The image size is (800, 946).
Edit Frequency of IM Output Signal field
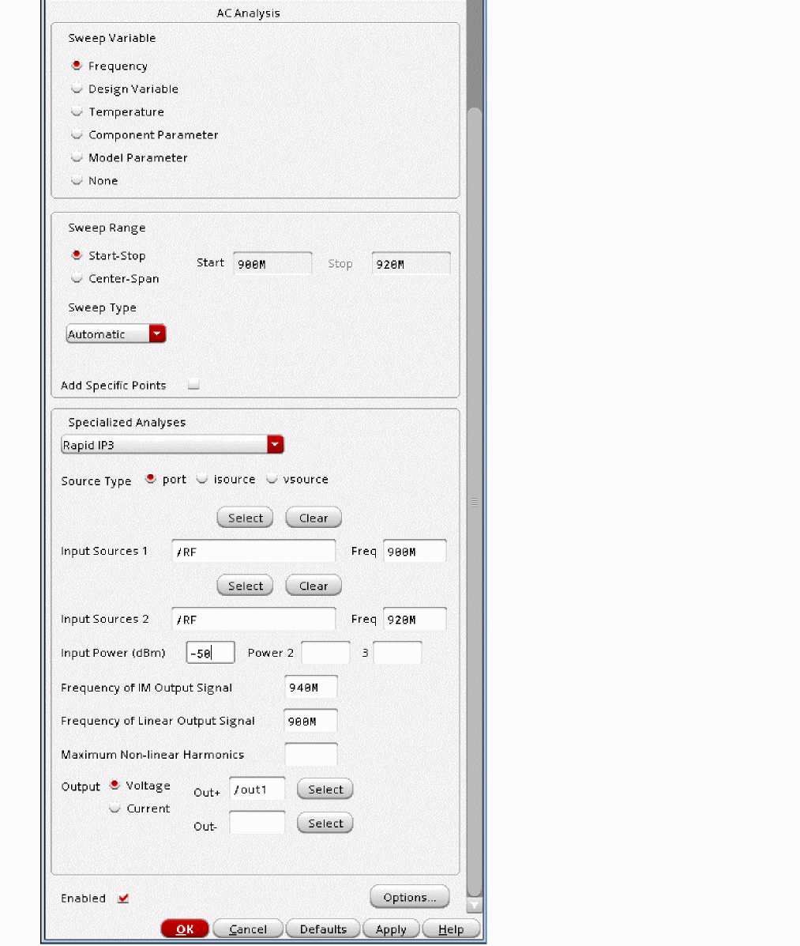coord(311,688)
